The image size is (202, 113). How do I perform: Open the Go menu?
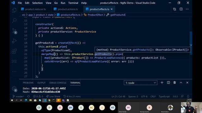coord(56,3)
